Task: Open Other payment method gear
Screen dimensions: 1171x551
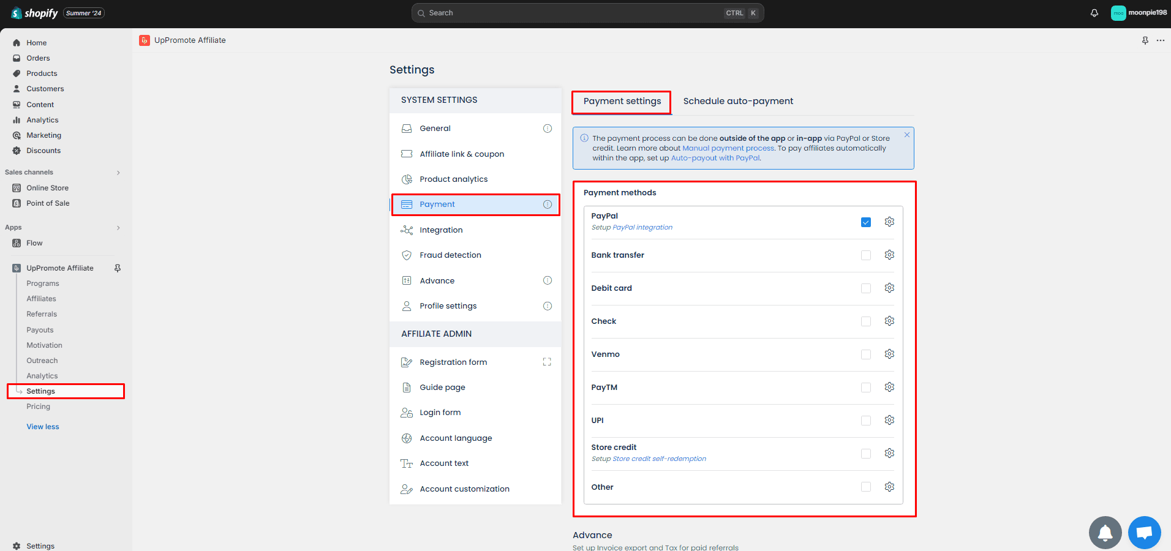Action: click(x=889, y=487)
